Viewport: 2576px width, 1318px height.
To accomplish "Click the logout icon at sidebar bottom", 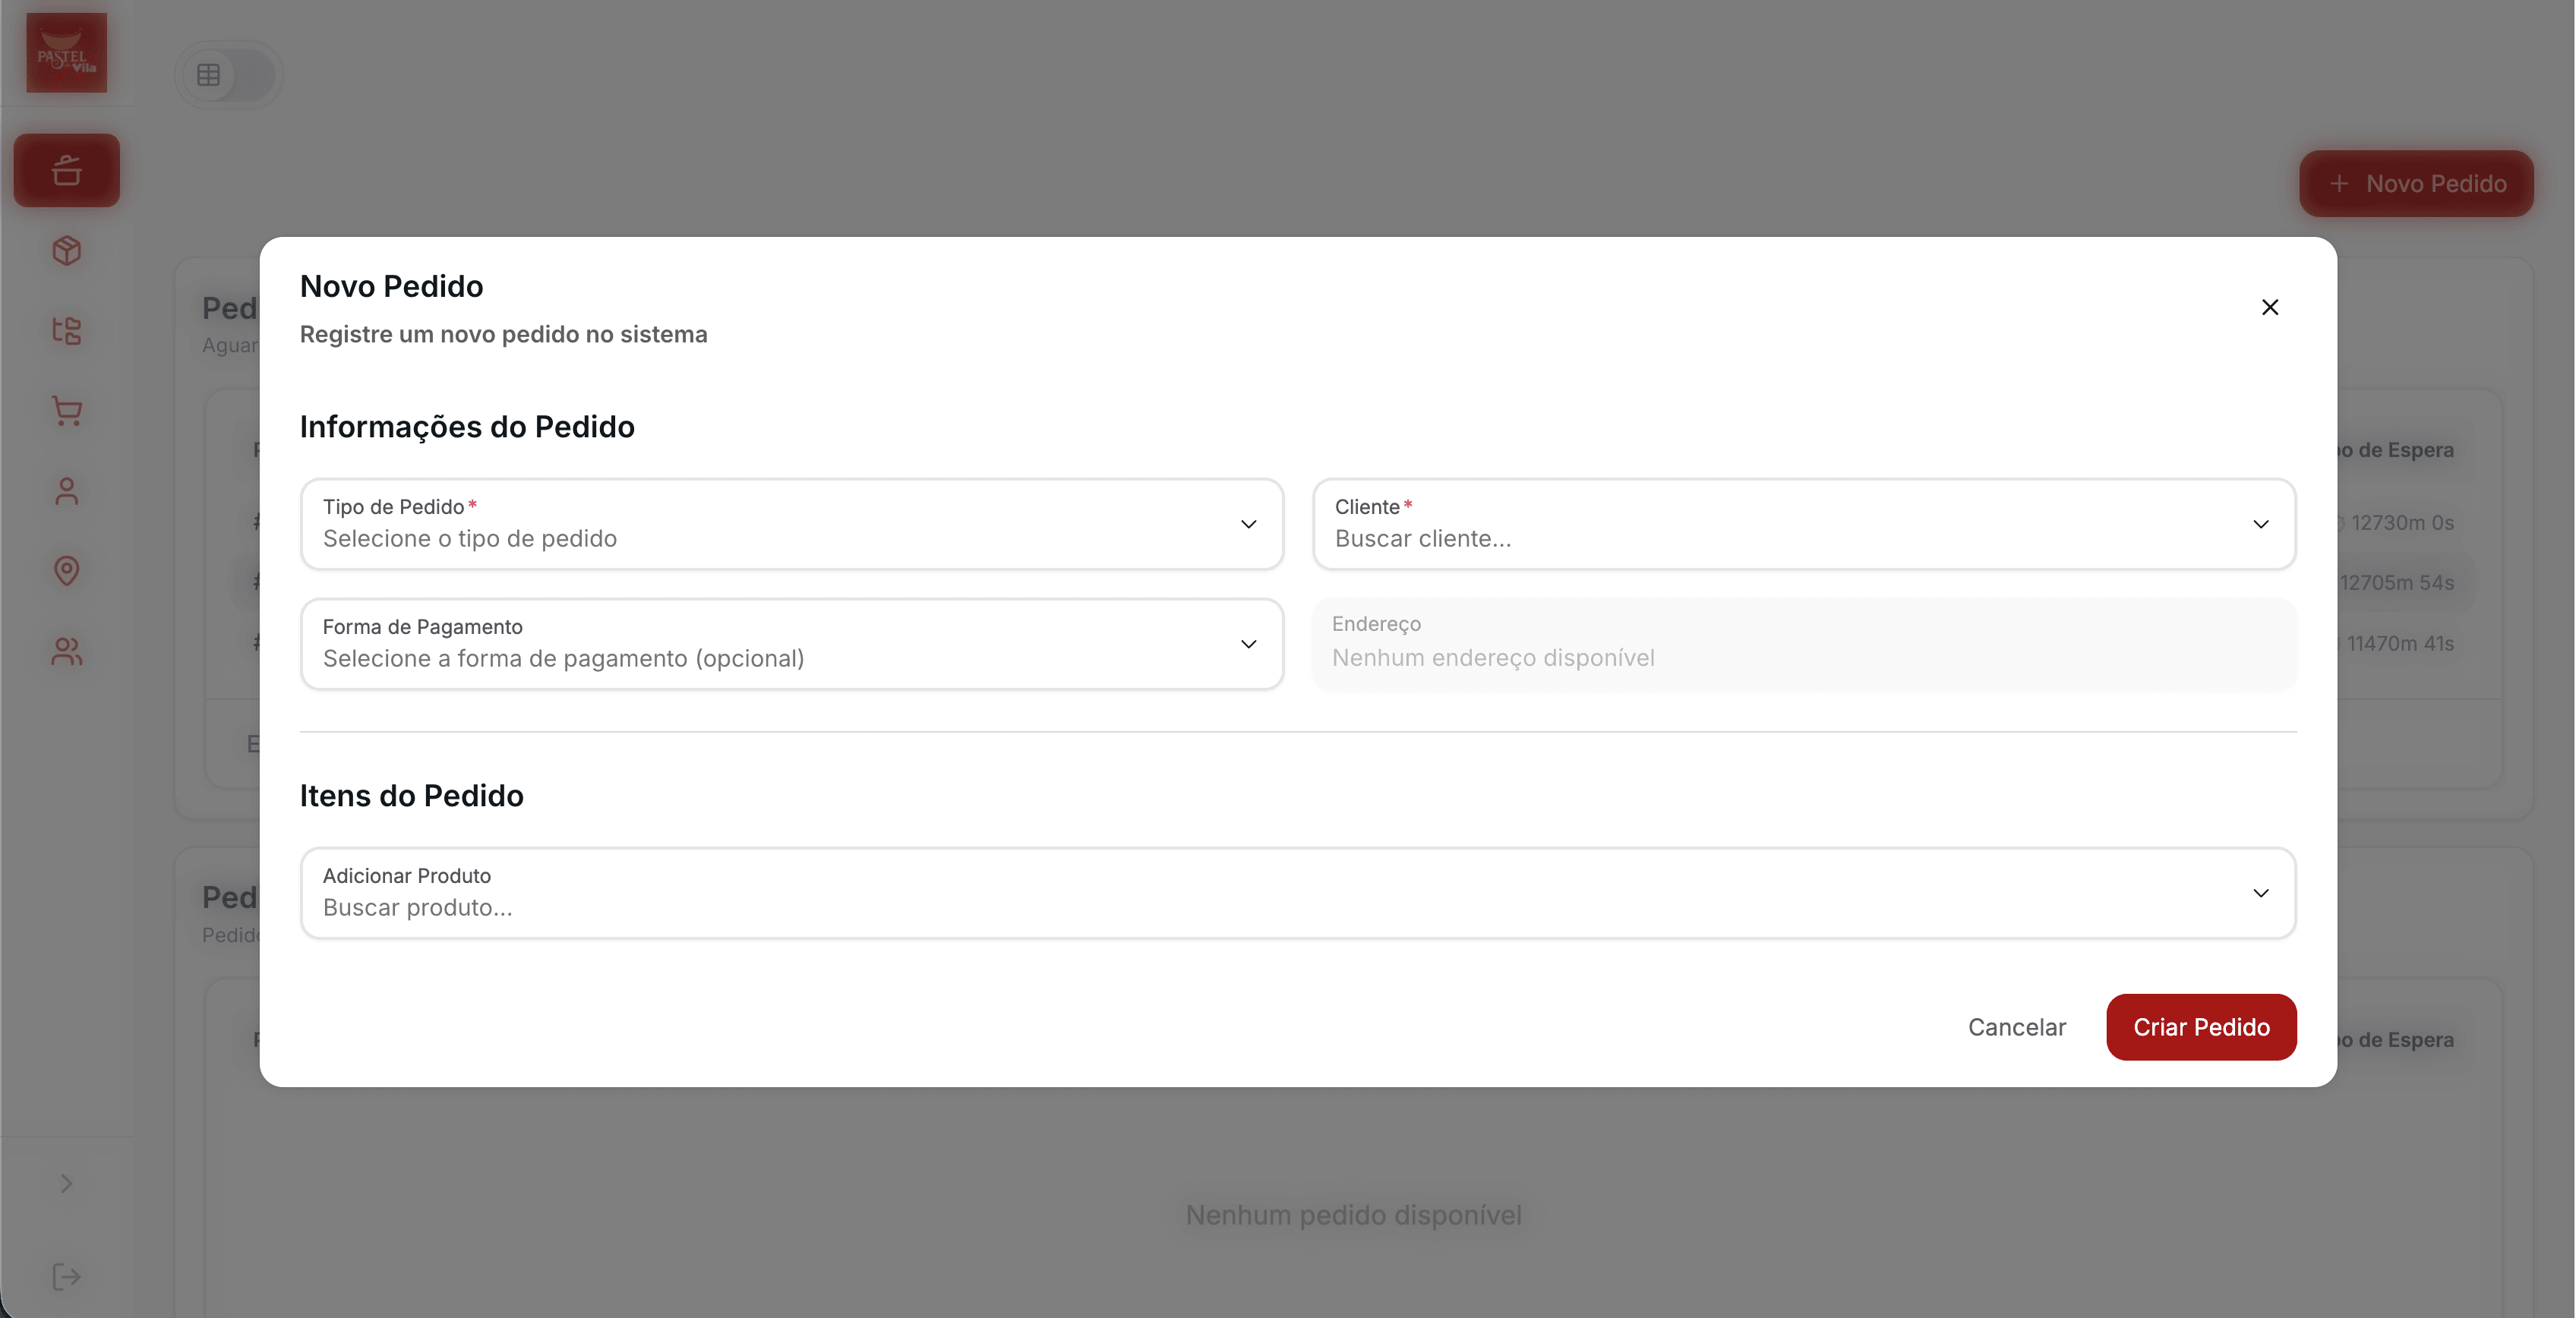I will tap(66, 1277).
